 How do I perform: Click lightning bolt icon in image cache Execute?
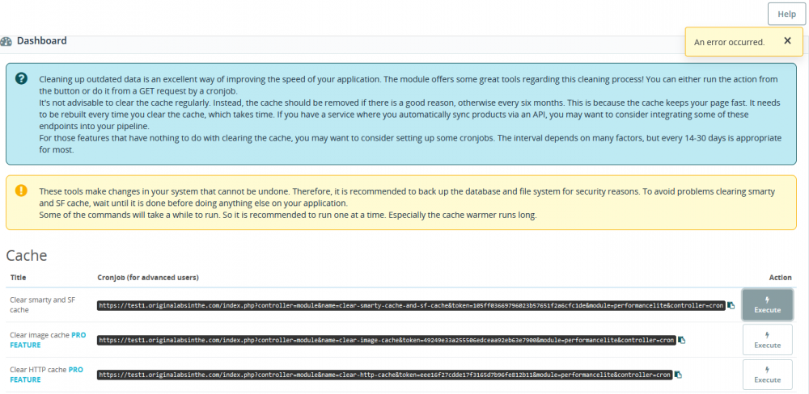click(x=767, y=334)
